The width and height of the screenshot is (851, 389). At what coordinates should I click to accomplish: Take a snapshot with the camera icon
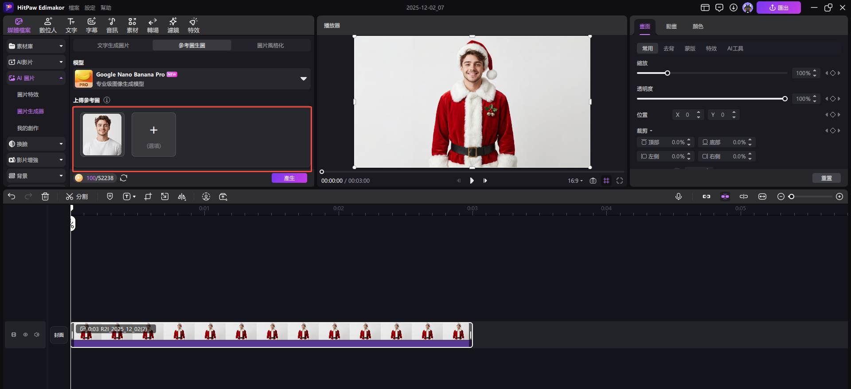pos(593,181)
